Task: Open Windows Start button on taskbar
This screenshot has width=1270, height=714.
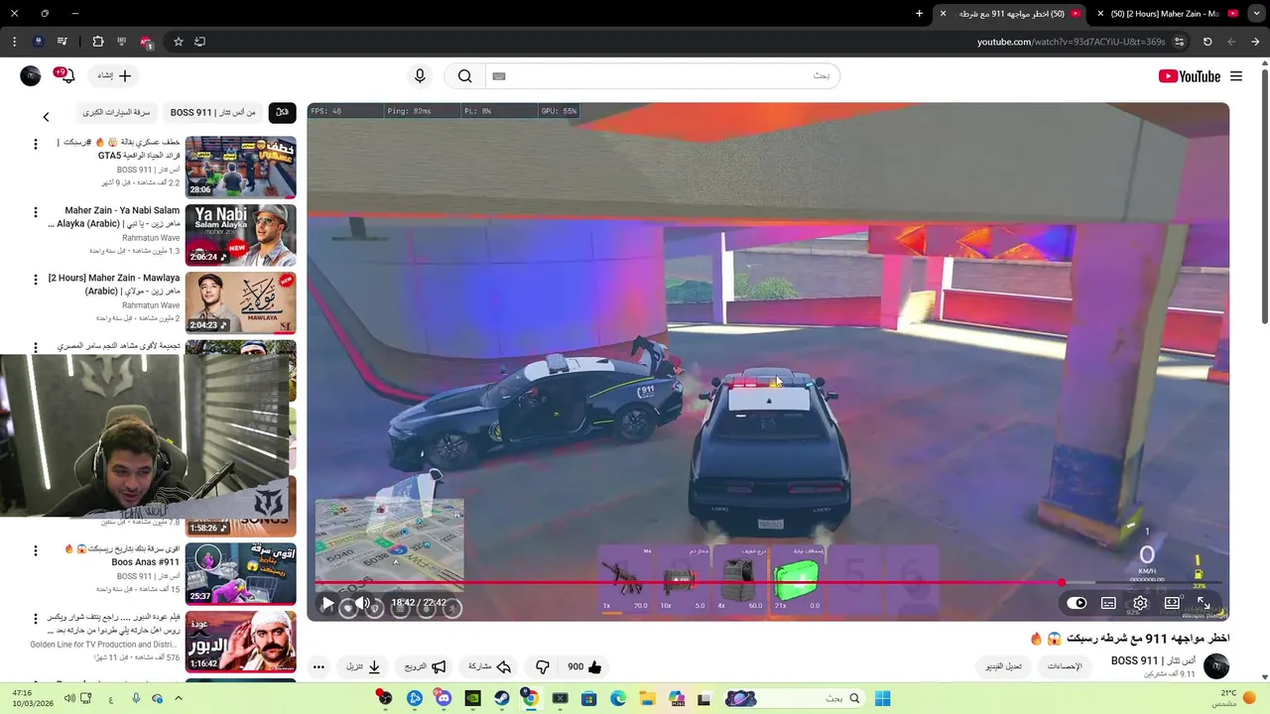Action: [x=883, y=698]
